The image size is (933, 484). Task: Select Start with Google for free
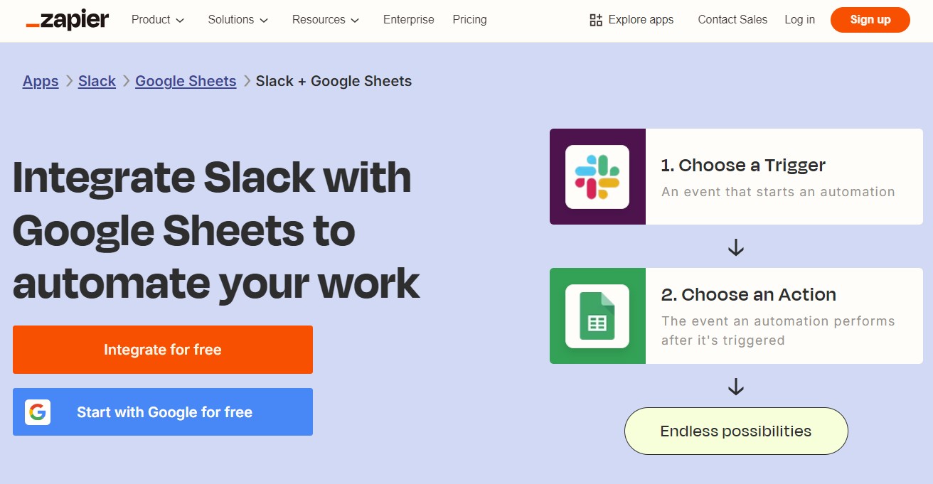(162, 412)
